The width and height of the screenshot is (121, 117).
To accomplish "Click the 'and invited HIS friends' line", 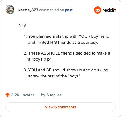I will point(63,42).
